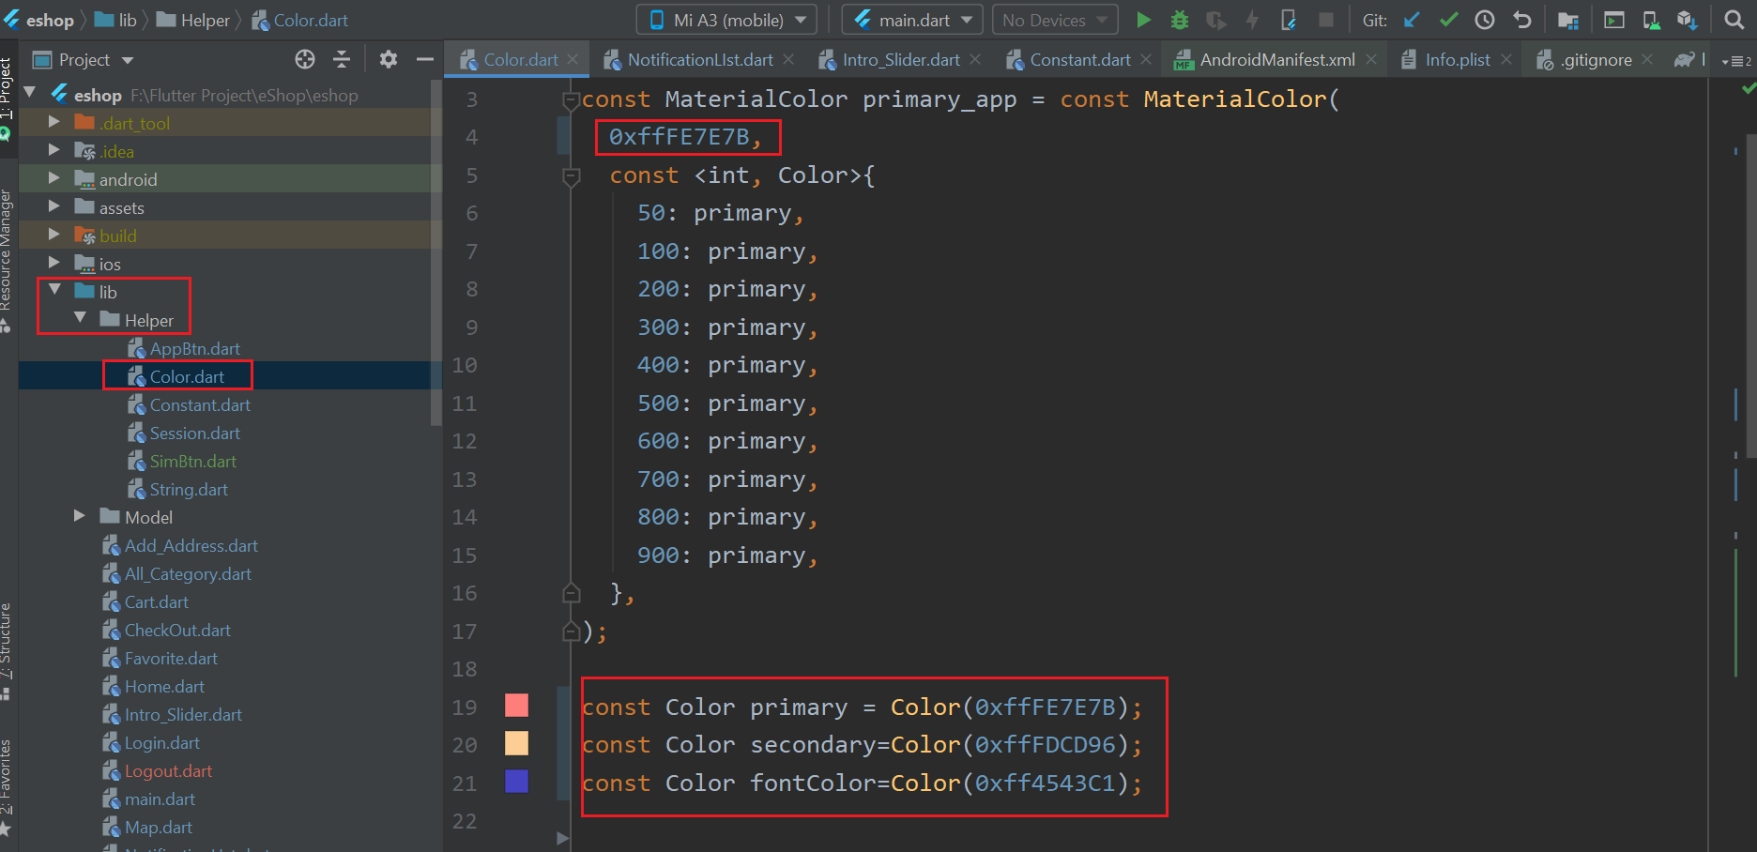Open the Mi A3 (mobile) device dropdown

[727, 20]
